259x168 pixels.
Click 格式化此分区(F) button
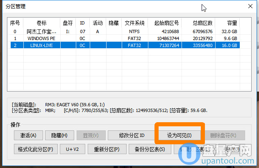pos(35,149)
